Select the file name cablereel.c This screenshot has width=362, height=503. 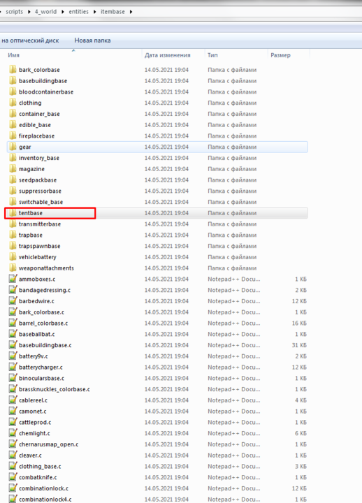33,400
